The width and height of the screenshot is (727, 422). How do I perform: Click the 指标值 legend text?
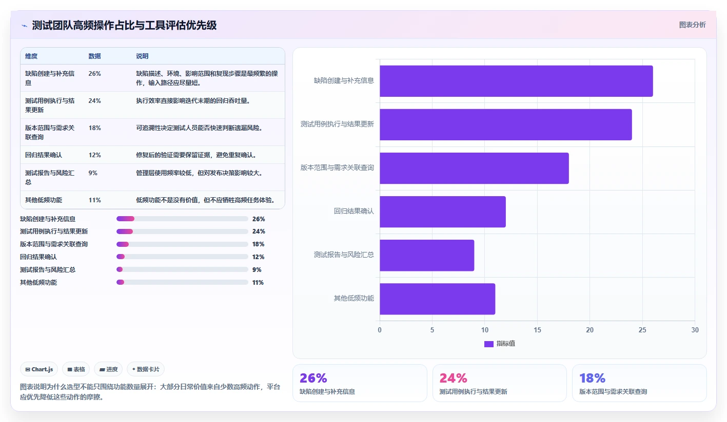(506, 344)
